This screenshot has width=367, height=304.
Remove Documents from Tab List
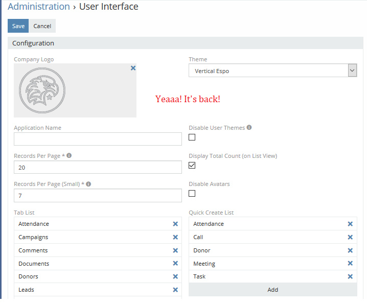(175, 264)
